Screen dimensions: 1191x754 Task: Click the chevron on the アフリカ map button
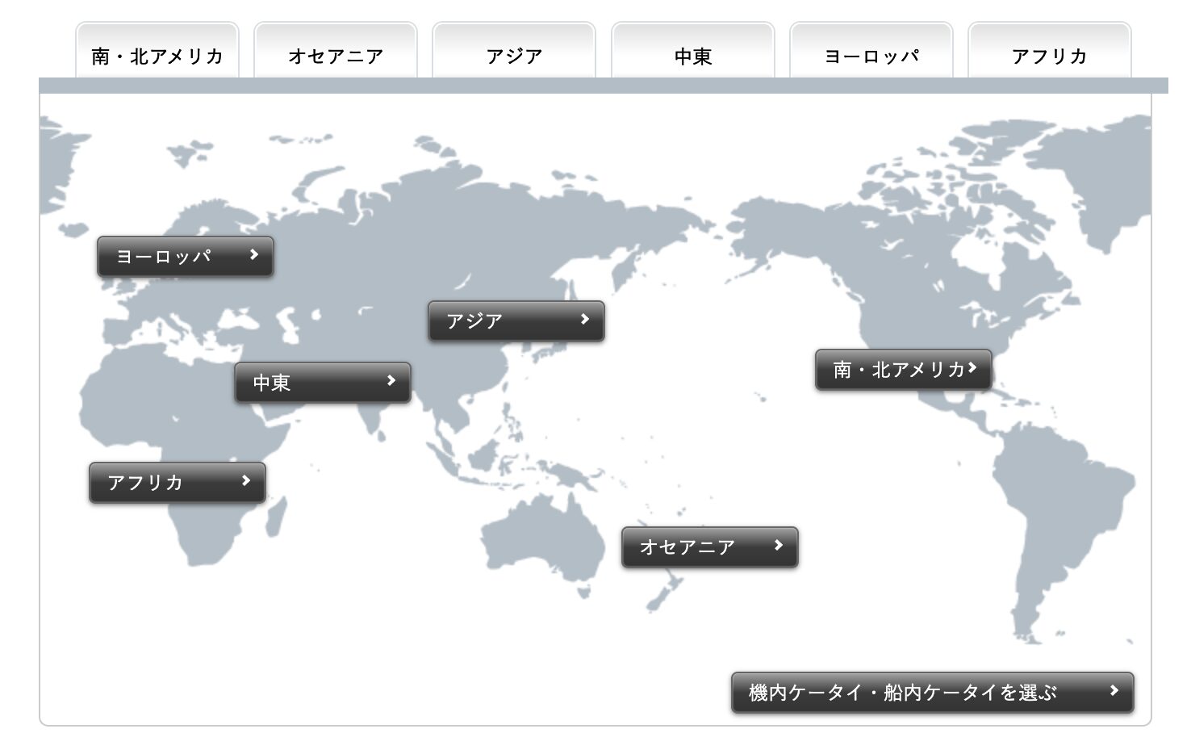tap(246, 481)
